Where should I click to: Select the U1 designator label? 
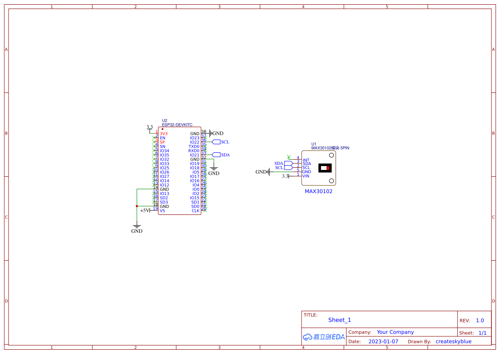click(x=314, y=144)
